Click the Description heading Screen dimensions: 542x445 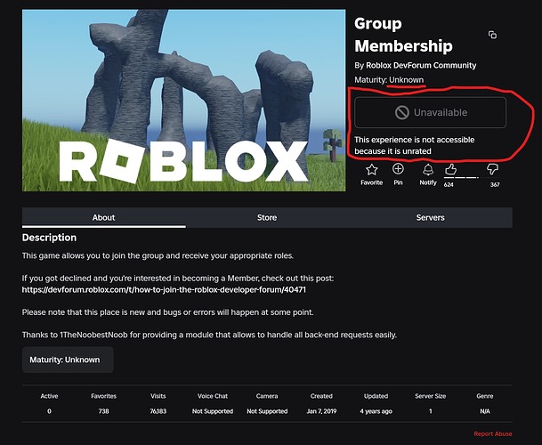[x=49, y=238]
